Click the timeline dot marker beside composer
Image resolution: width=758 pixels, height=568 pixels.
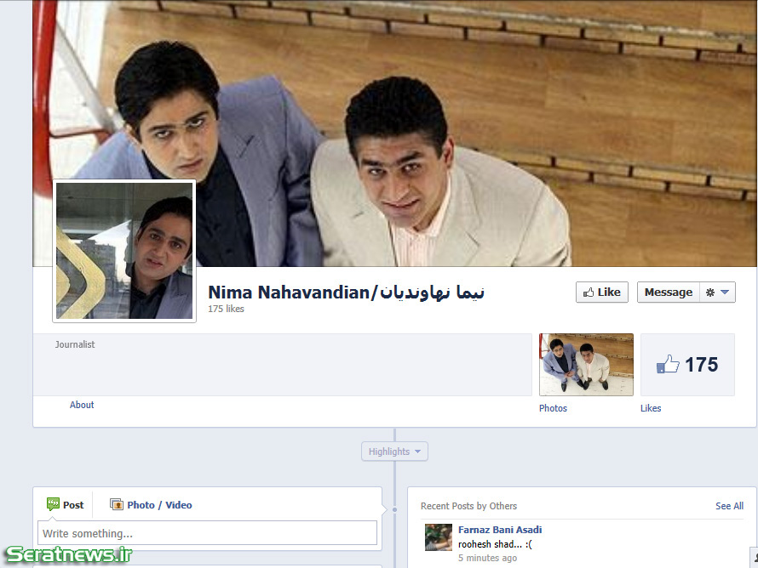pyautogui.click(x=394, y=509)
